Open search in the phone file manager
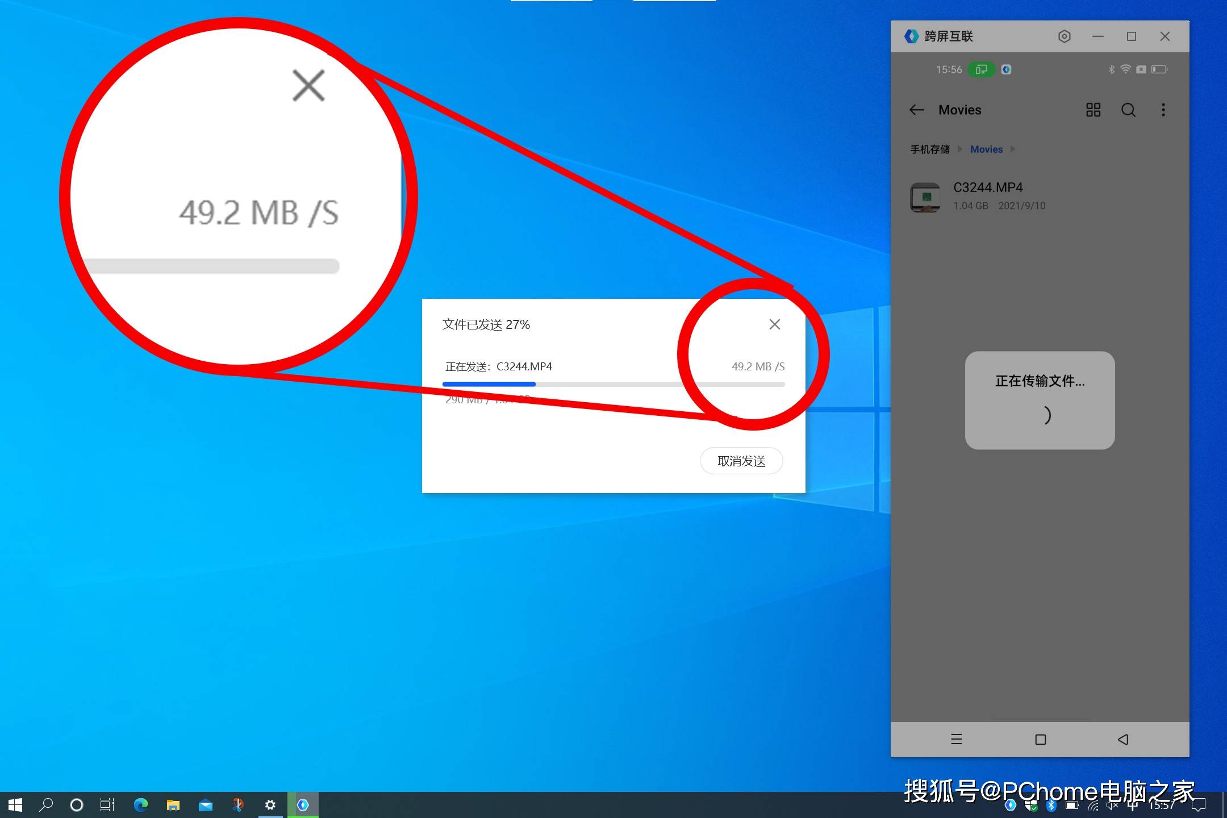 click(x=1128, y=110)
